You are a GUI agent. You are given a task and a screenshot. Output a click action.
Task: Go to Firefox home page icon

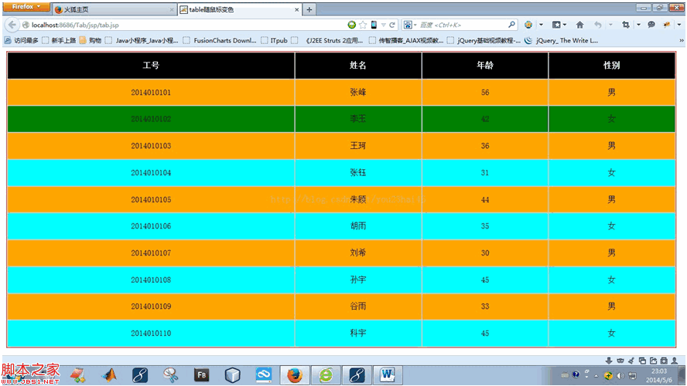click(579, 25)
